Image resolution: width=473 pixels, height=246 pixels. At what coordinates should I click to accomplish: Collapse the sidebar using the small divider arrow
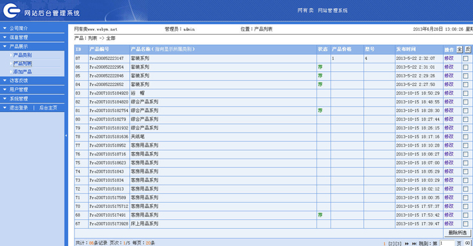[66, 136]
